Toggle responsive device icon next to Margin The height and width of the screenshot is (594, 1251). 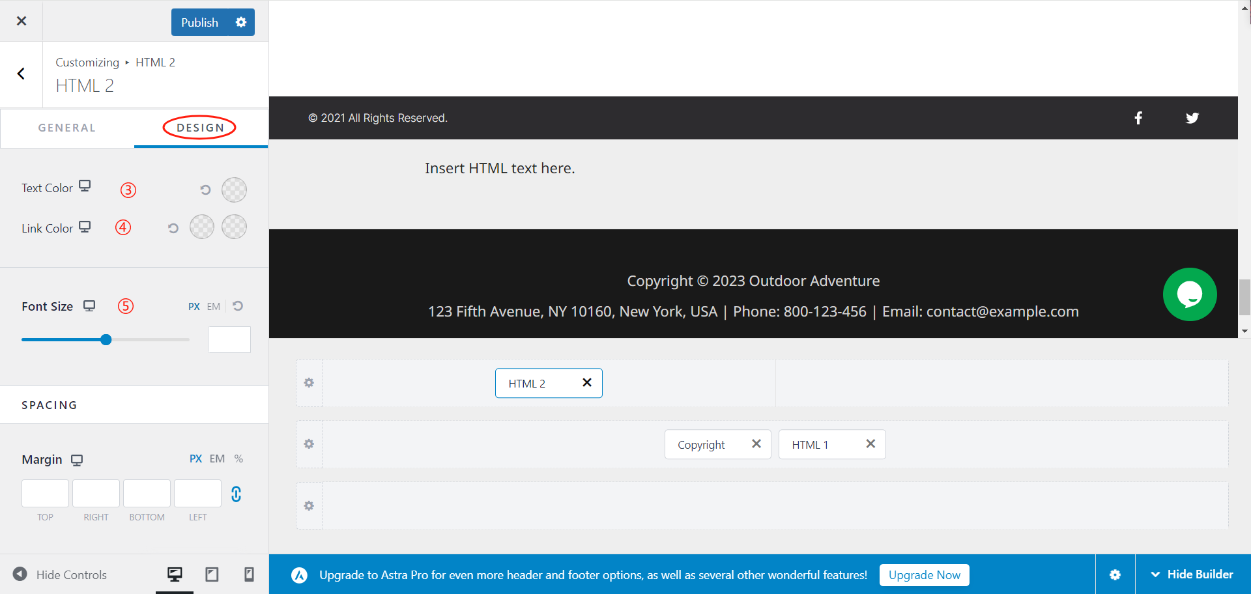[x=77, y=460]
